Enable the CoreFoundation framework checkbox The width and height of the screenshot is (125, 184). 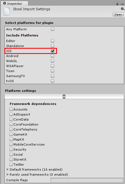coord(11,124)
